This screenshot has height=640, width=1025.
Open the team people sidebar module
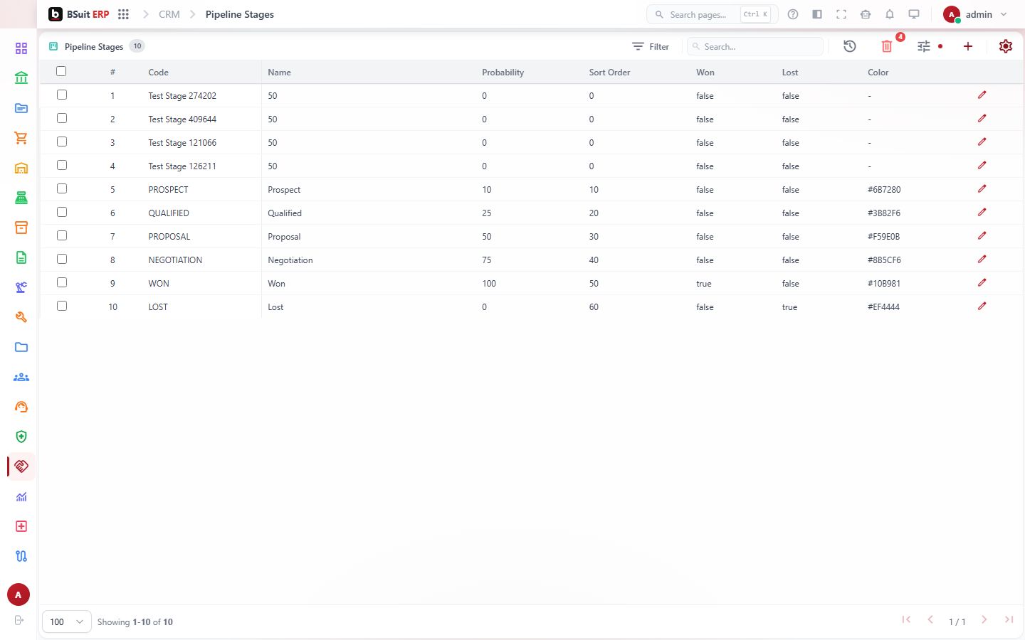tap(21, 377)
